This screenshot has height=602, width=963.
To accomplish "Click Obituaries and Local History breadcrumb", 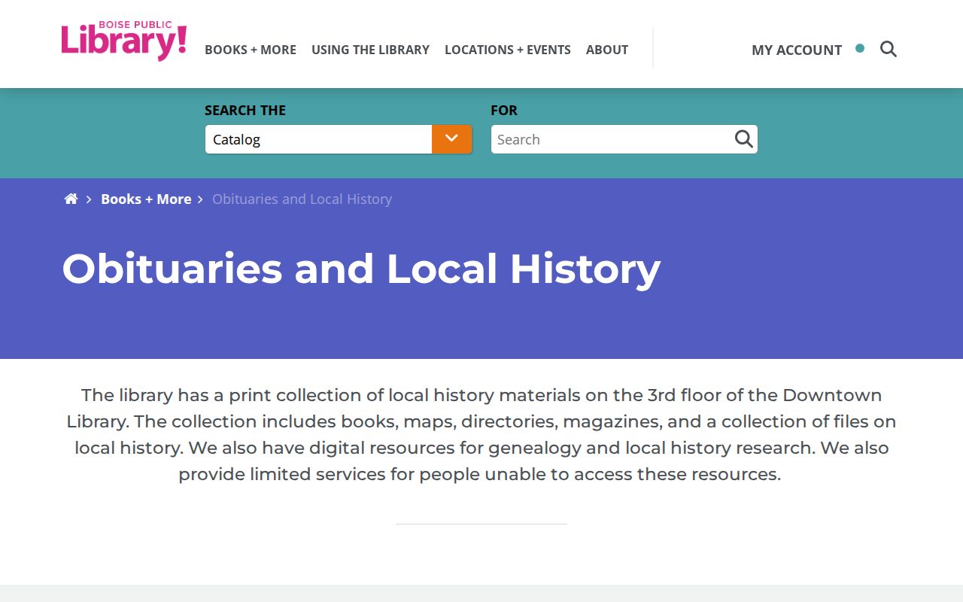I will (x=302, y=199).
